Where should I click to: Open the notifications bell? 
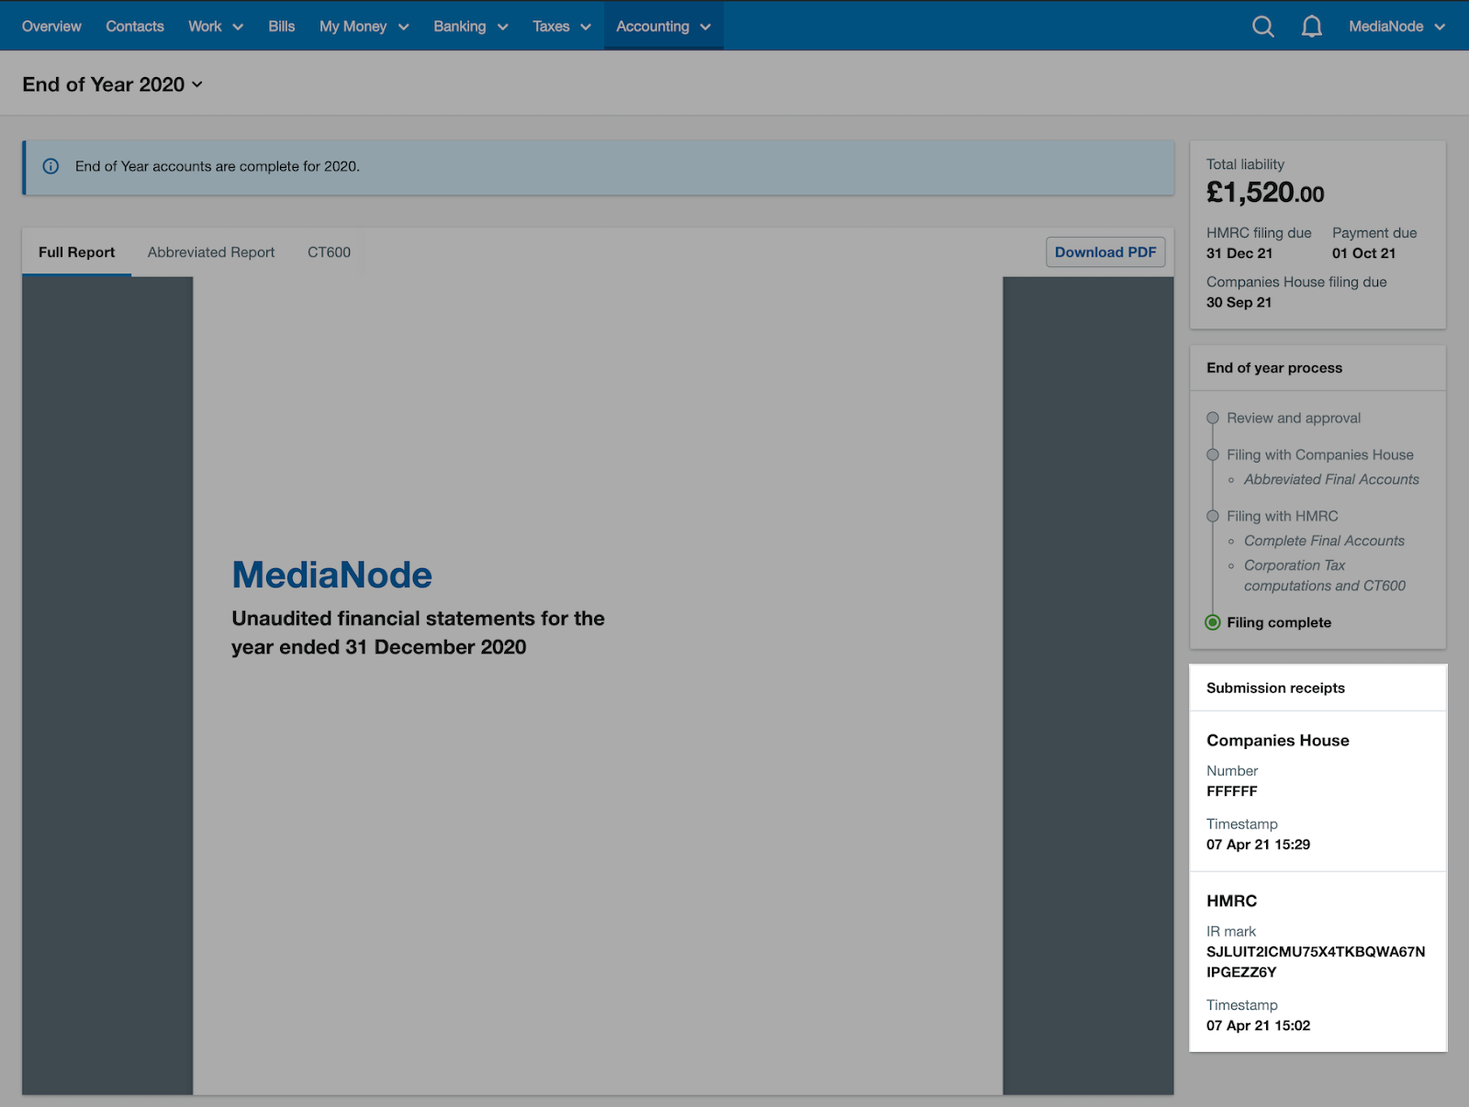(x=1312, y=27)
